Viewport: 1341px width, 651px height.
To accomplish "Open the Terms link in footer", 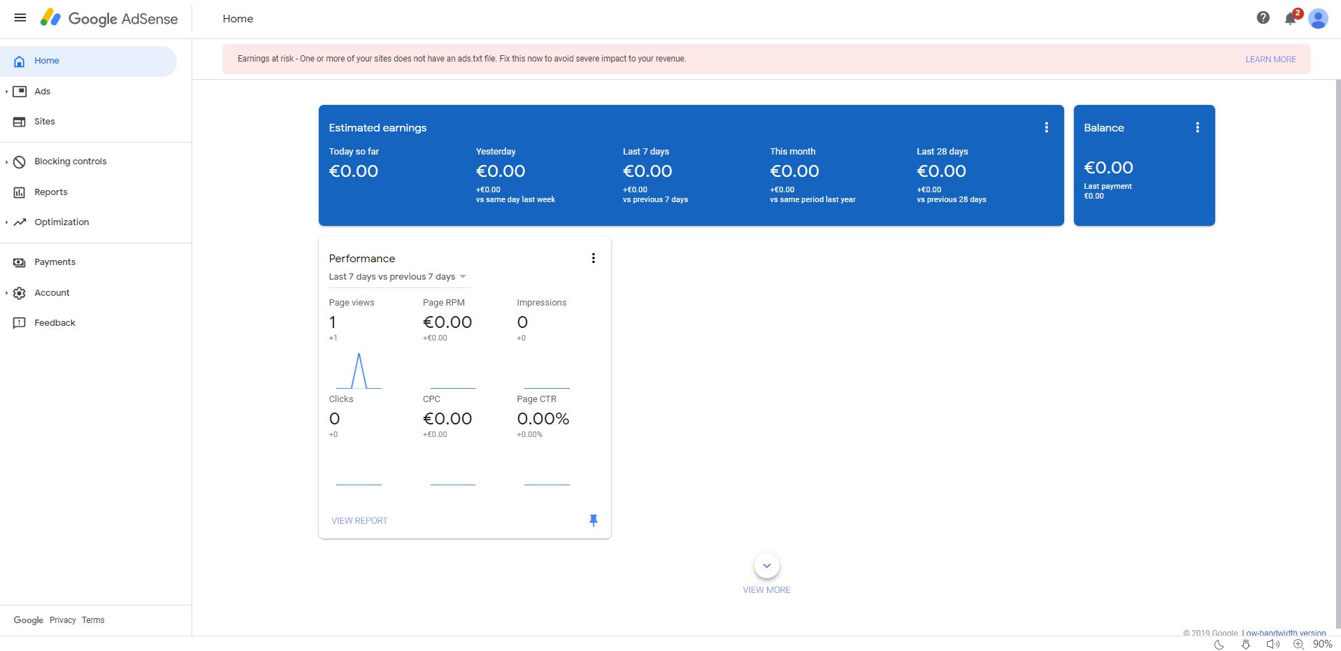I will pyautogui.click(x=93, y=620).
